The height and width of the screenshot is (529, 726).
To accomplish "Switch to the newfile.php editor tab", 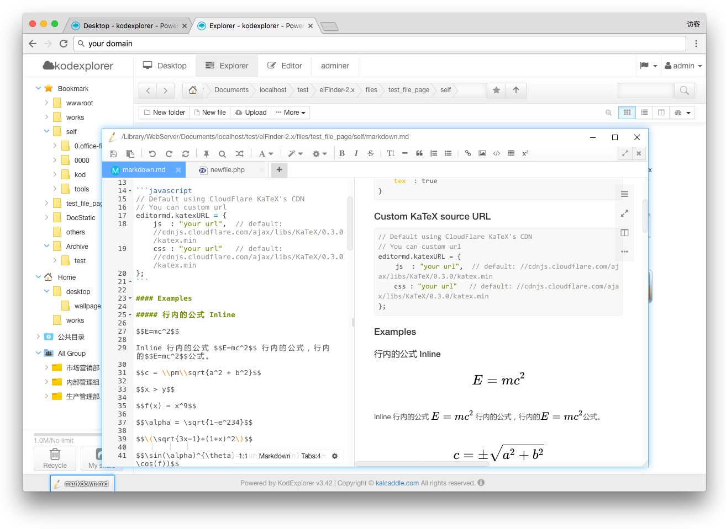I will 227,170.
